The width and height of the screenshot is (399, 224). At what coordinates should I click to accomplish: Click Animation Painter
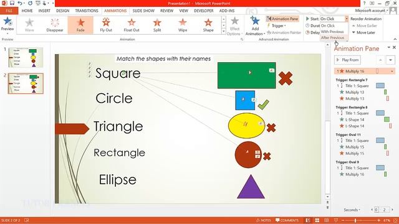click(284, 32)
